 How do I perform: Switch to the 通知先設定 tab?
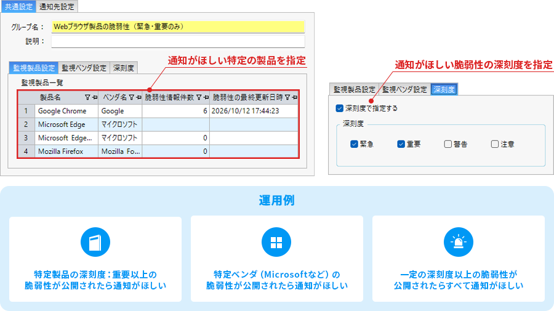coord(57,6)
